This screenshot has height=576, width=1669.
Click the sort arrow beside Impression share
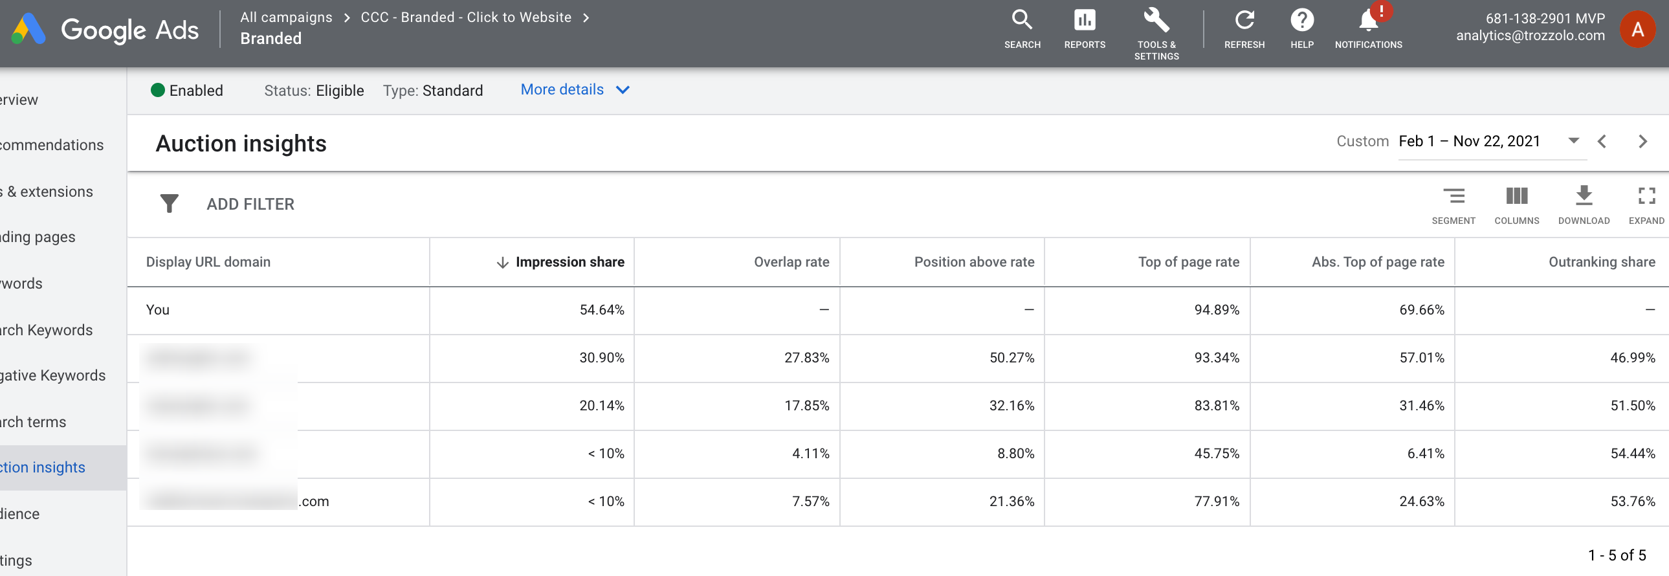click(502, 262)
